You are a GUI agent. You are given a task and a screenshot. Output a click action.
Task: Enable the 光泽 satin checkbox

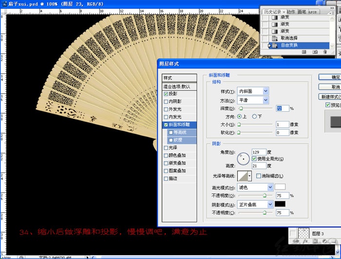(166, 148)
